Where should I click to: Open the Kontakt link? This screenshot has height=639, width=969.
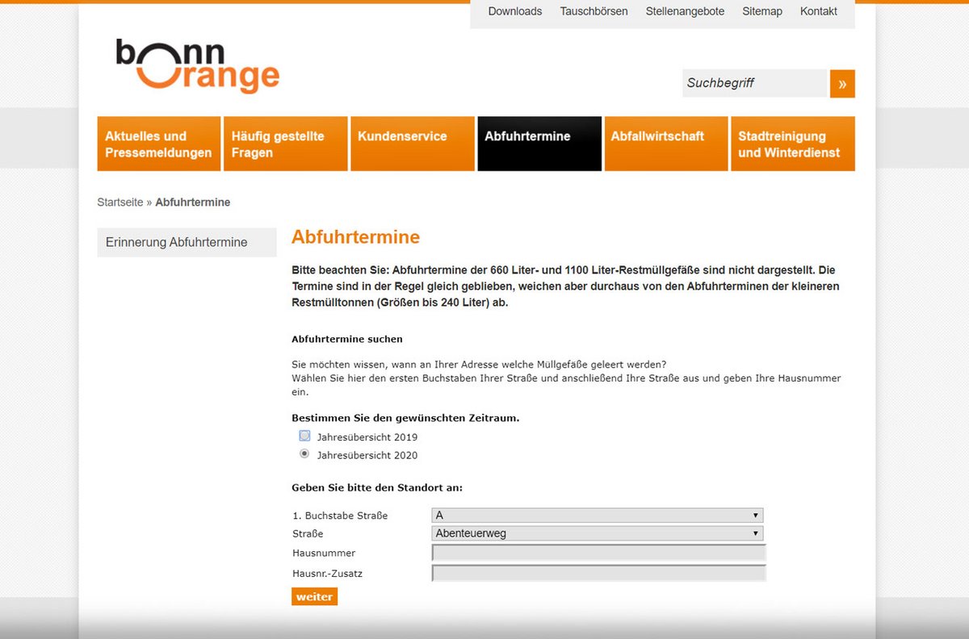[x=819, y=11]
